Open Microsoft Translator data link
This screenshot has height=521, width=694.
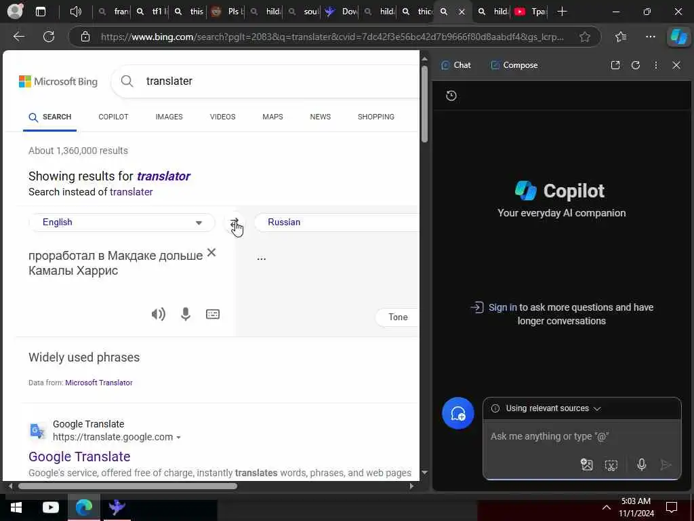coord(99,383)
